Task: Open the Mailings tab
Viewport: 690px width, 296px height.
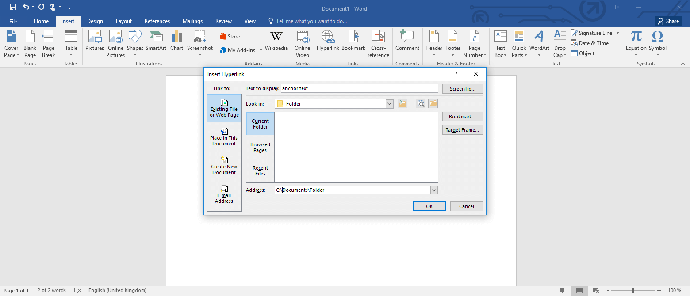Action: tap(192, 21)
